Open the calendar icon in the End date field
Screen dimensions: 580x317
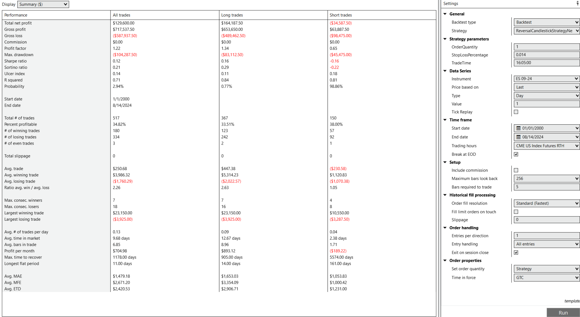pos(518,137)
